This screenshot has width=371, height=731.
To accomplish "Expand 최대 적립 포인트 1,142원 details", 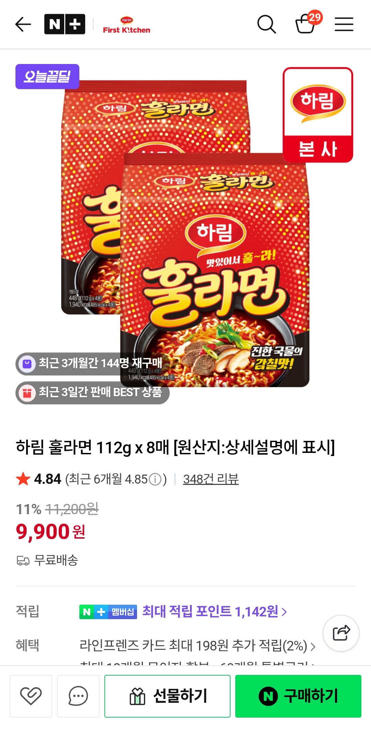I will point(215,612).
